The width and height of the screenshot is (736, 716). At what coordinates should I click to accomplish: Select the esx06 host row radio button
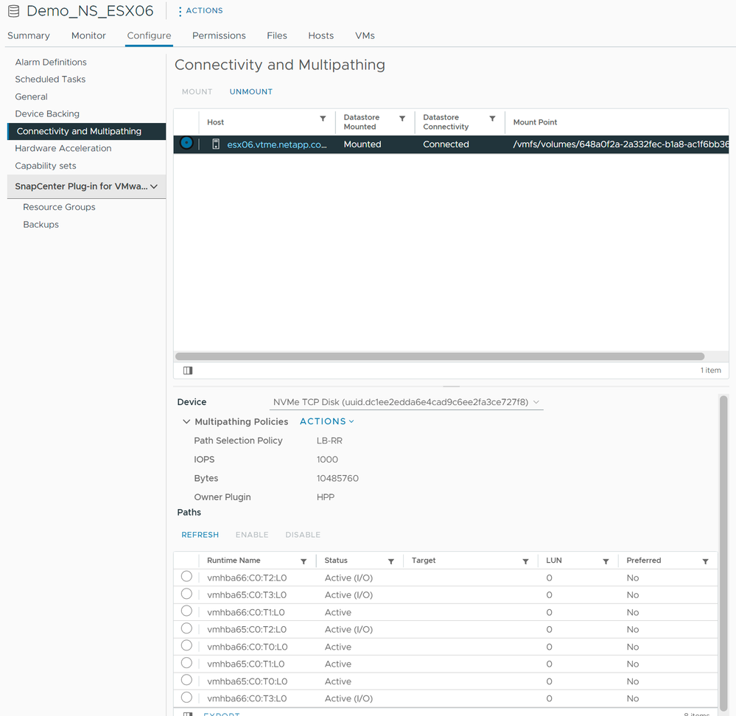coord(186,144)
